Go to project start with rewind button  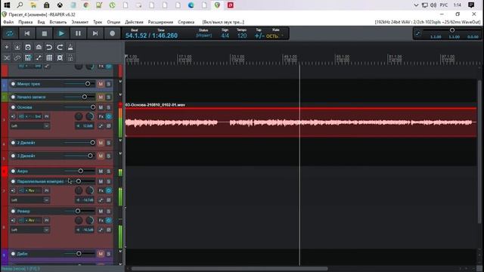point(27,33)
